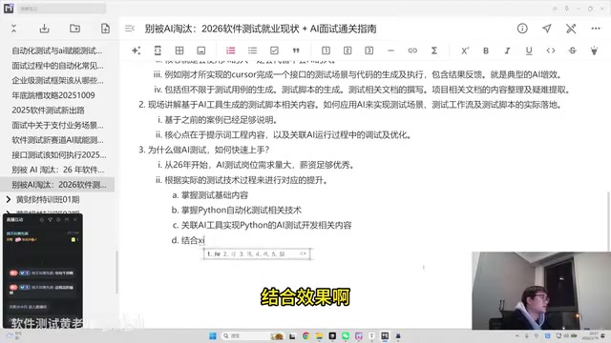Toggle the outline sidebar icon beside title

pos(130,29)
